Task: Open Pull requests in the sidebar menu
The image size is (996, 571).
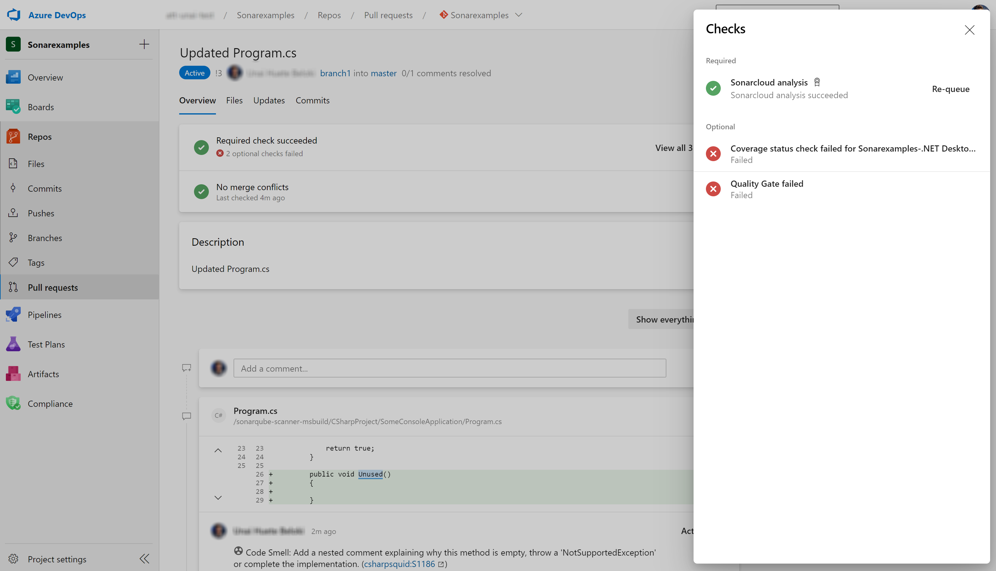Action: (80, 287)
